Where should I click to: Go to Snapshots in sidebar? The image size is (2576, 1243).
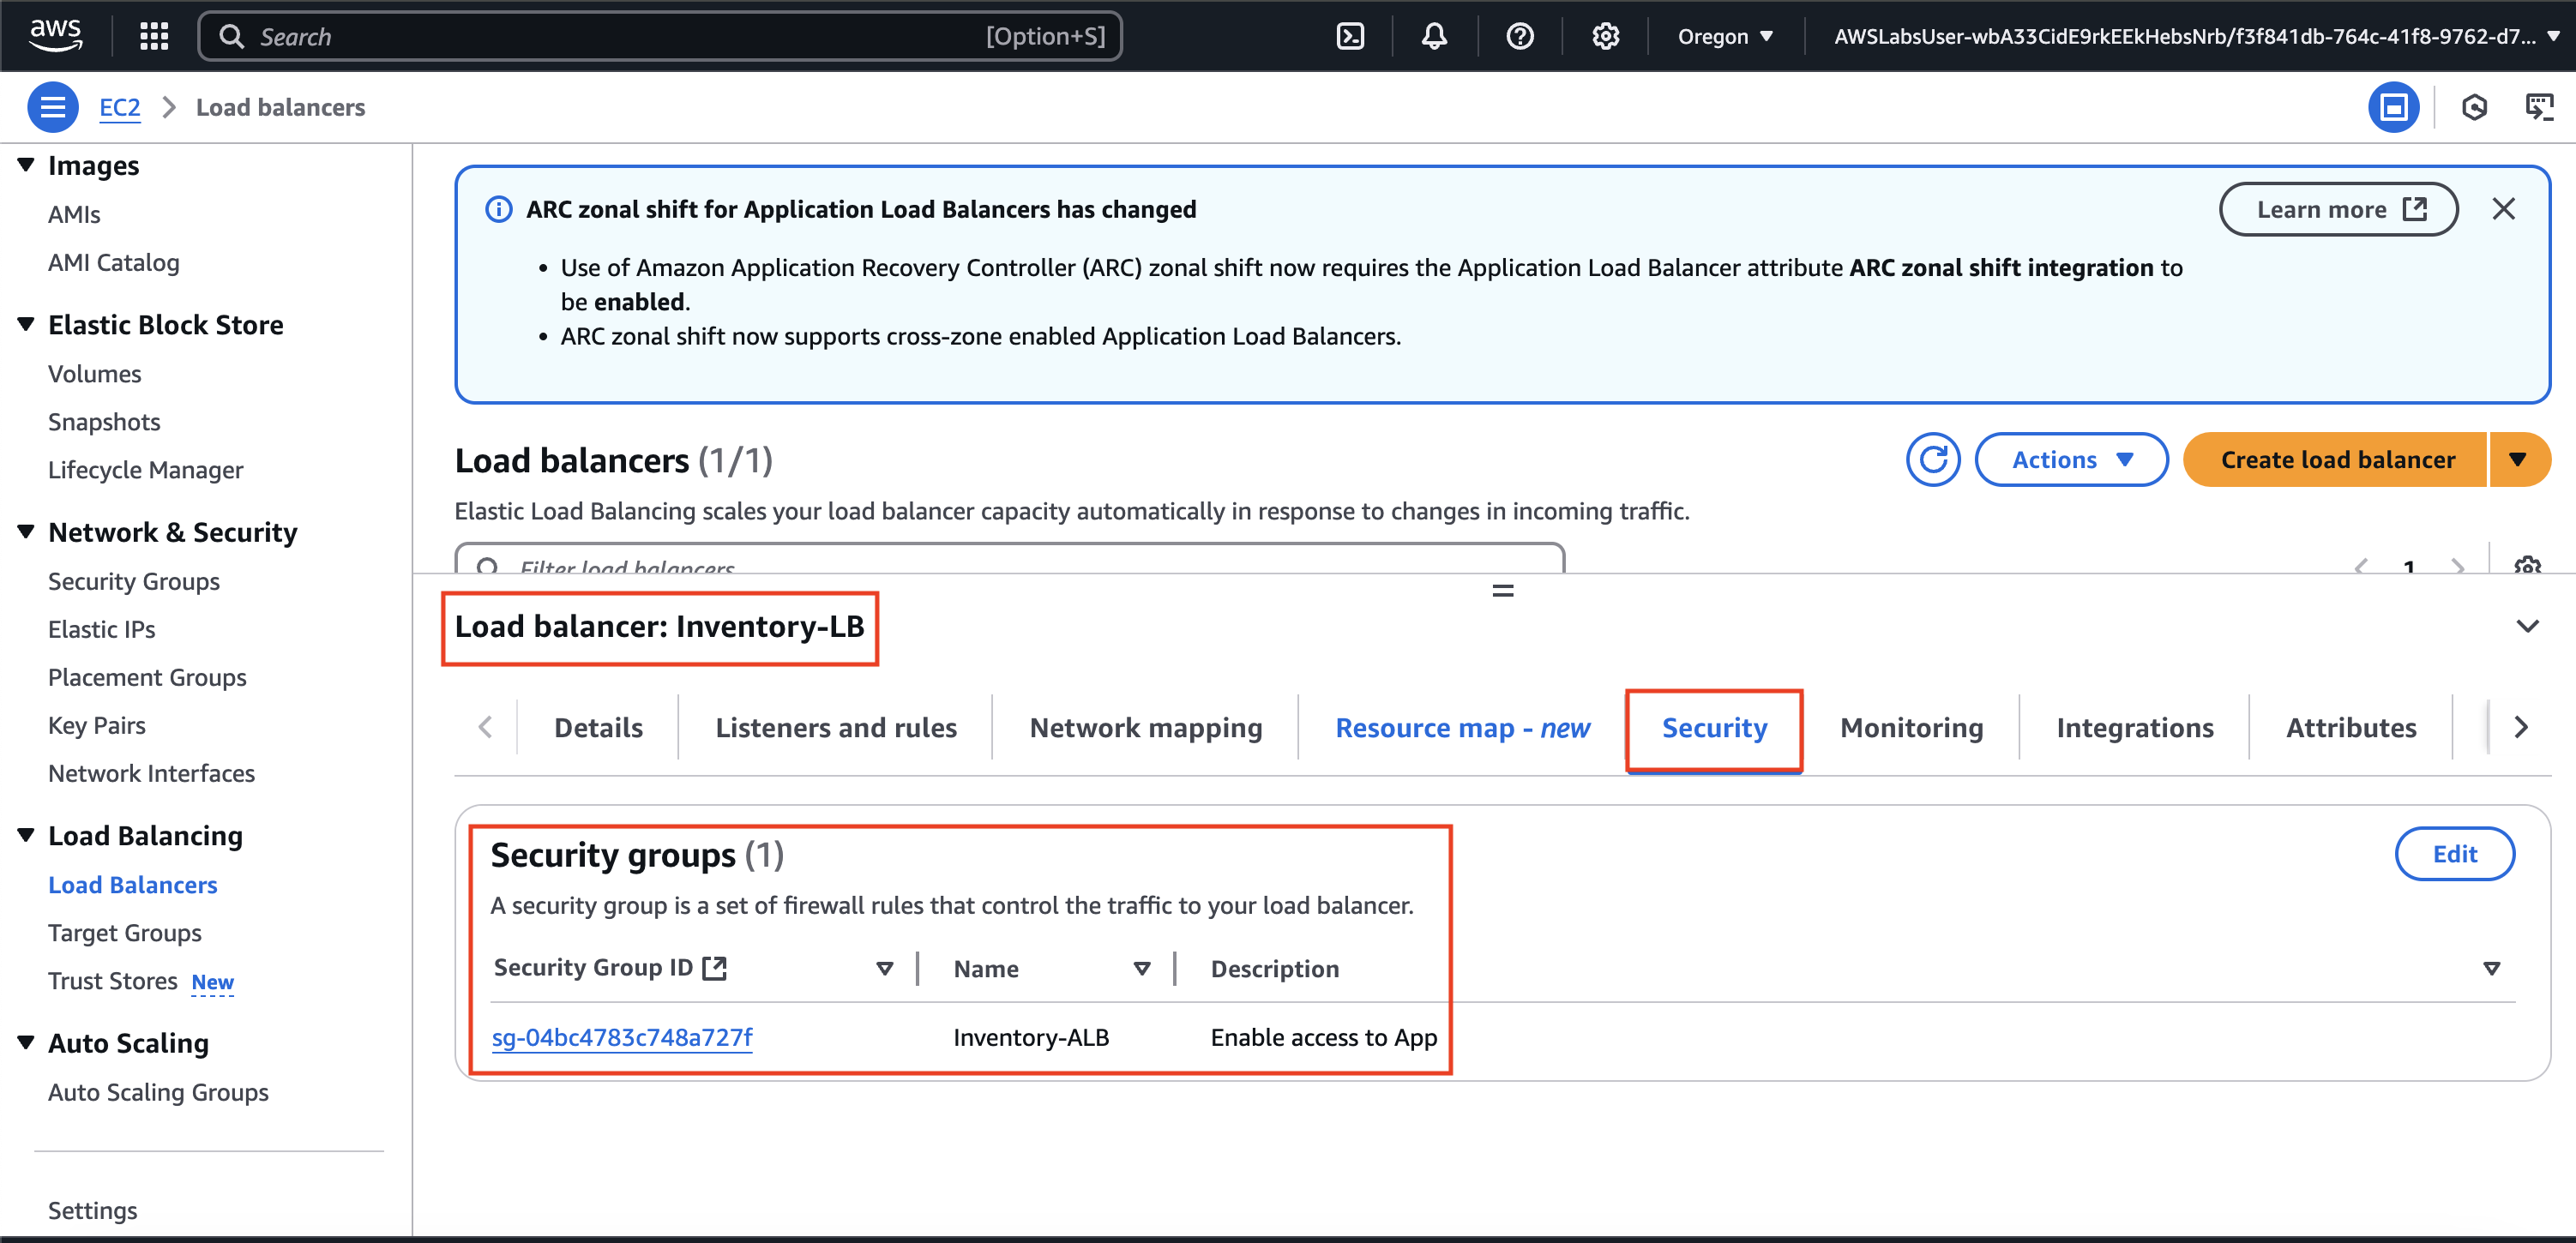pyautogui.click(x=104, y=421)
